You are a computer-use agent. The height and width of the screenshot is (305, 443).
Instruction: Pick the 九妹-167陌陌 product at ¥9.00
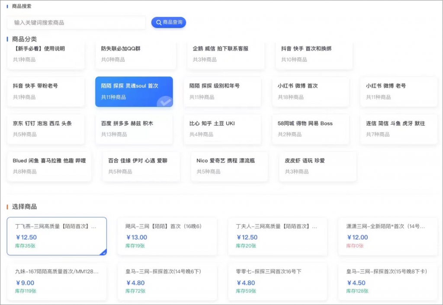tap(57, 282)
